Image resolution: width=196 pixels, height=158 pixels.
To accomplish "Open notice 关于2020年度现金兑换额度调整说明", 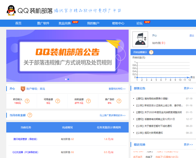I will pyautogui.click(x=159, y=112).
